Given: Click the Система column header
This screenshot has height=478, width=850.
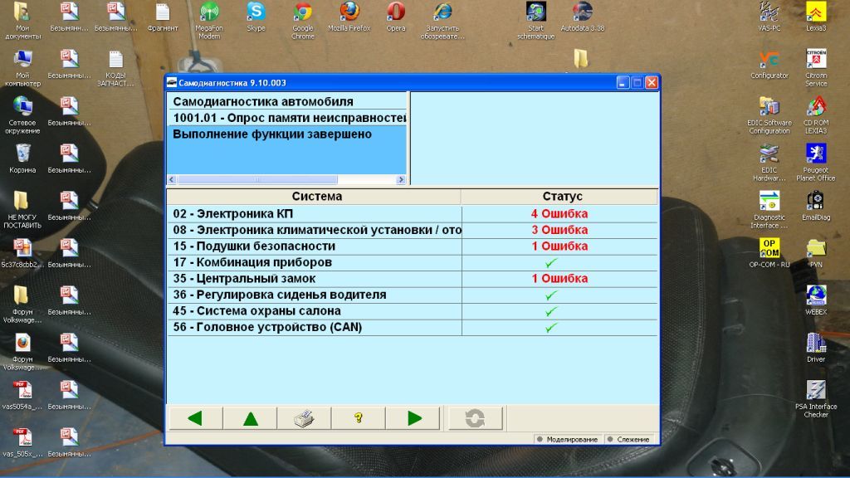Looking at the screenshot, I should coord(315,196).
